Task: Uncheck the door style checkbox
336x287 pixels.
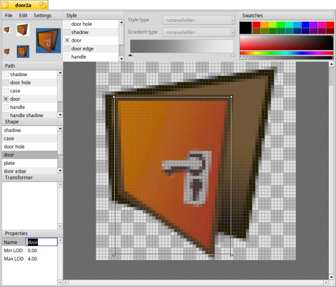Action: pyautogui.click(x=68, y=41)
